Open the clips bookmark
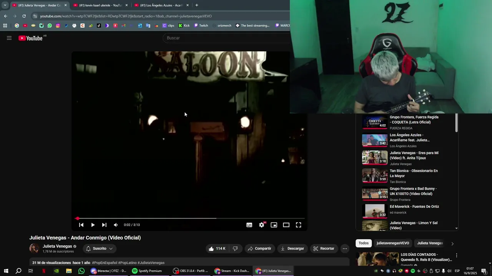The image size is (492, 276). click(168, 26)
